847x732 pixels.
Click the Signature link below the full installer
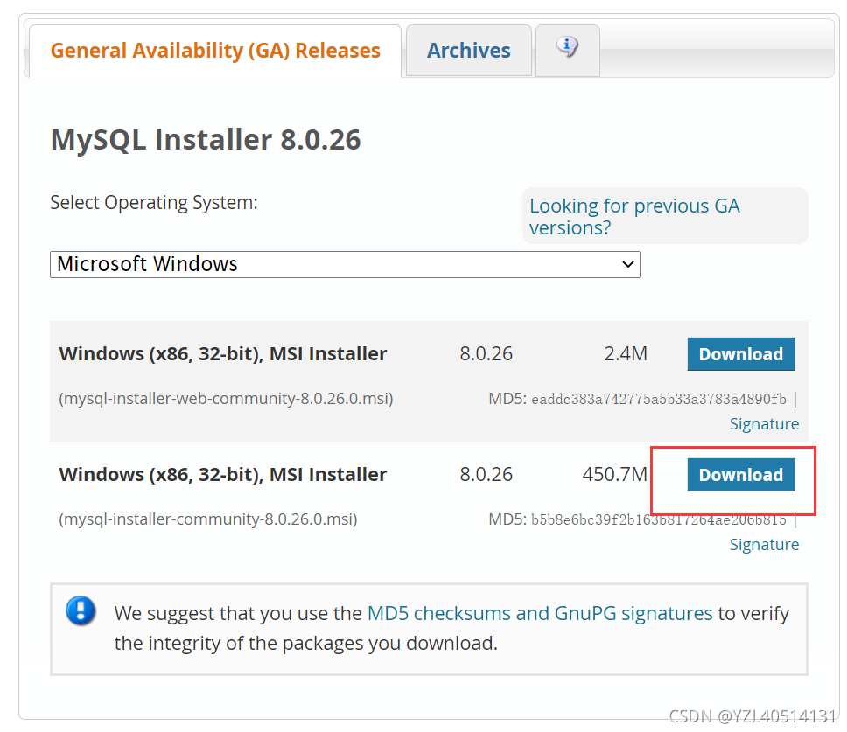coord(764,544)
